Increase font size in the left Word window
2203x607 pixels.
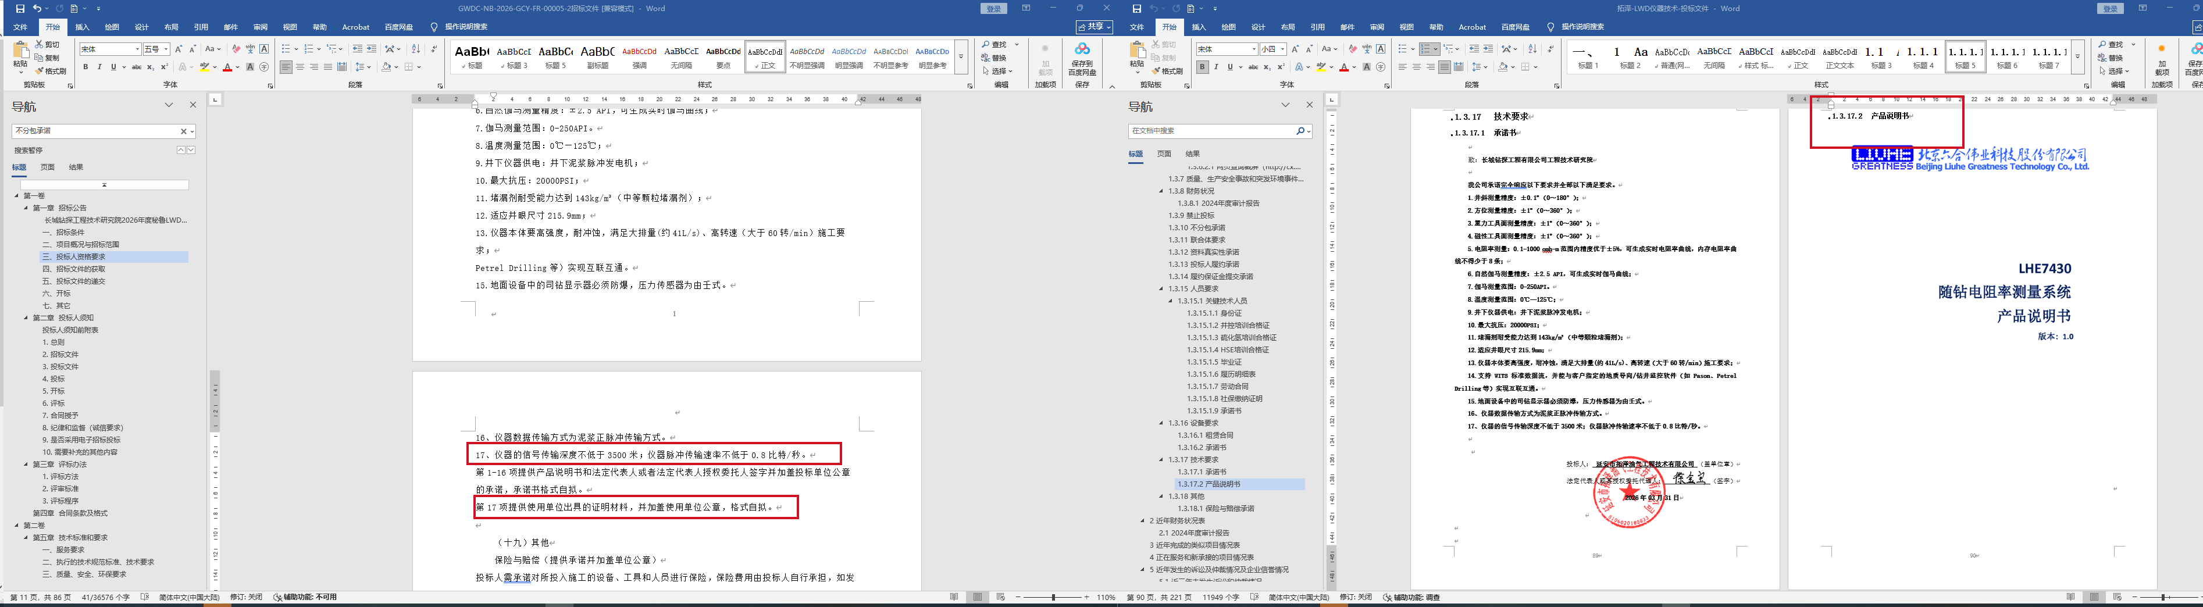tap(179, 49)
